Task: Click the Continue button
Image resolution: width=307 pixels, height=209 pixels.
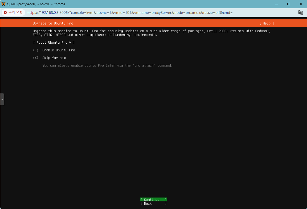Action: pos(153,200)
